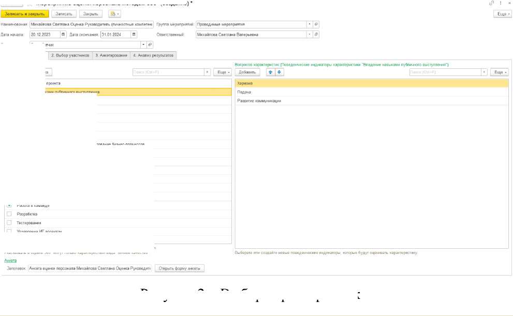Screen dimensions: 513x316
Task: Click the link icon in title bar
Action: [x=491, y=3]
